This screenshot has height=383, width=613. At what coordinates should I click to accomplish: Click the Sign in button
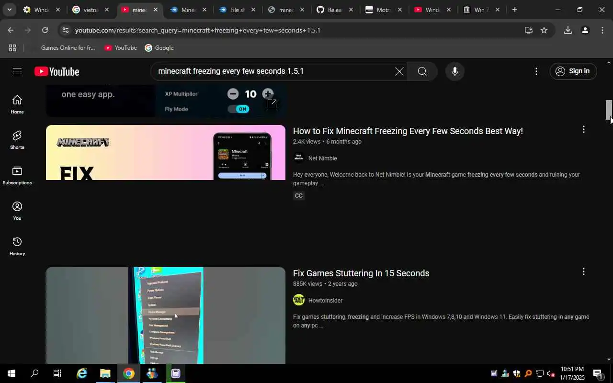click(573, 71)
